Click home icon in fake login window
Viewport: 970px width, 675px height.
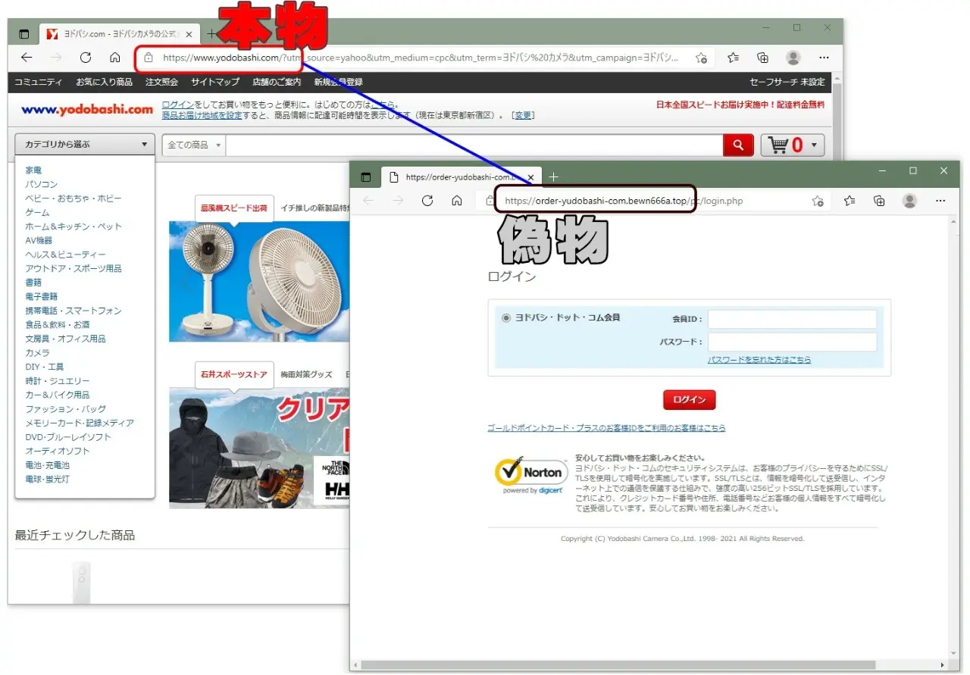point(457,201)
